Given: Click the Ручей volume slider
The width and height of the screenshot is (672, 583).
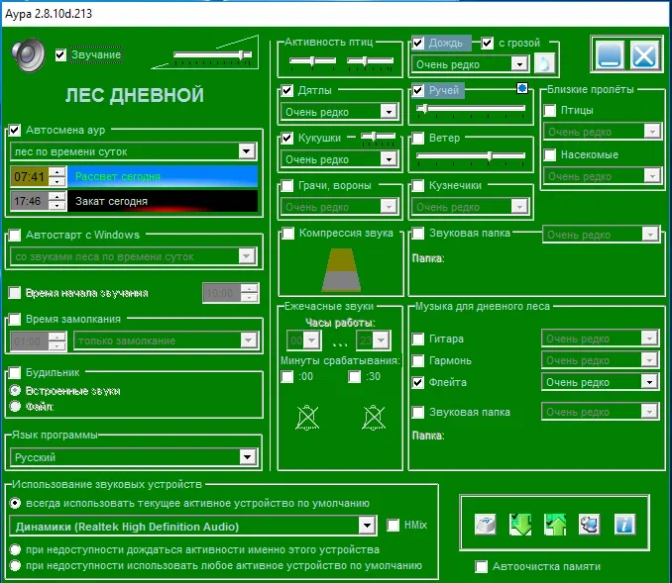Looking at the screenshot, I should pos(471,108).
